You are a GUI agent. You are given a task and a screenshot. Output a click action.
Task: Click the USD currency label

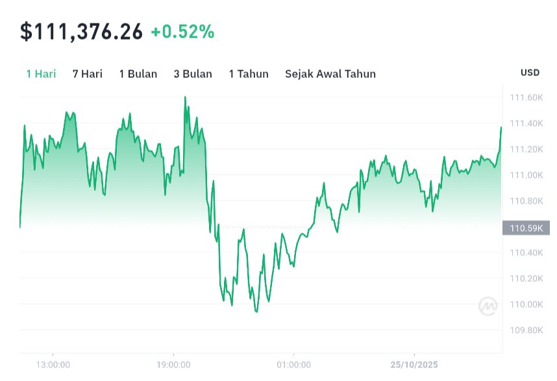[530, 73]
